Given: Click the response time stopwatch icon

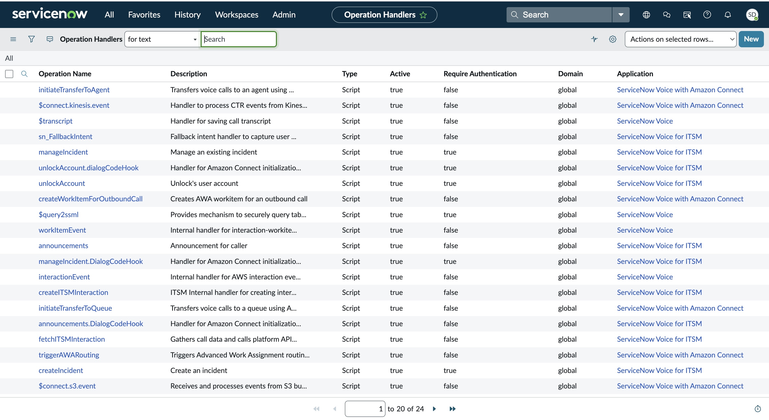Looking at the screenshot, I should [758, 409].
